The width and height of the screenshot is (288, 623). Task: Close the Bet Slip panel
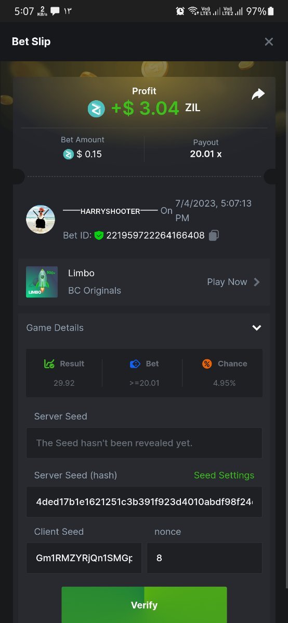269,42
